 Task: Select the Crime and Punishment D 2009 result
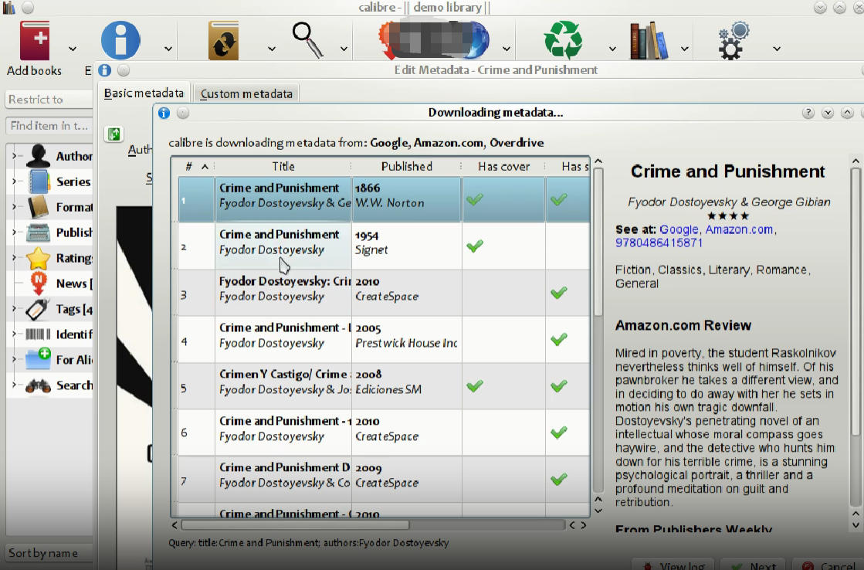point(384,479)
